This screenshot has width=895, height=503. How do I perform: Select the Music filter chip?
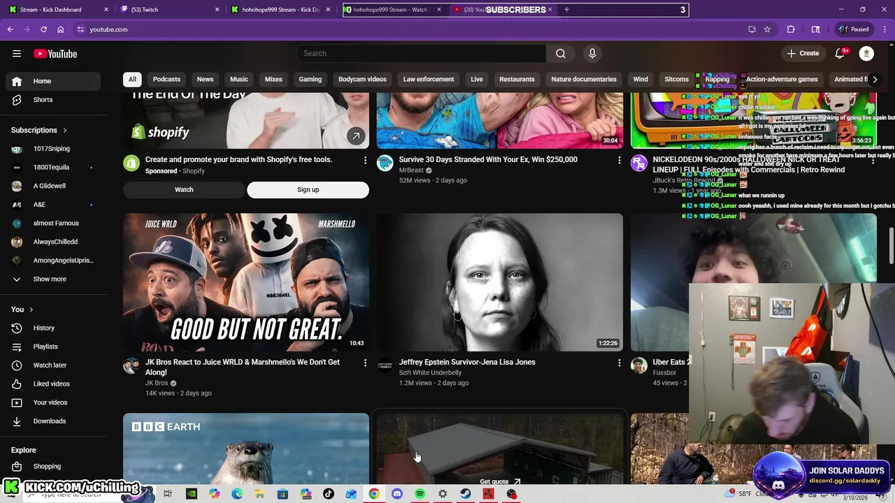pyautogui.click(x=239, y=80)
